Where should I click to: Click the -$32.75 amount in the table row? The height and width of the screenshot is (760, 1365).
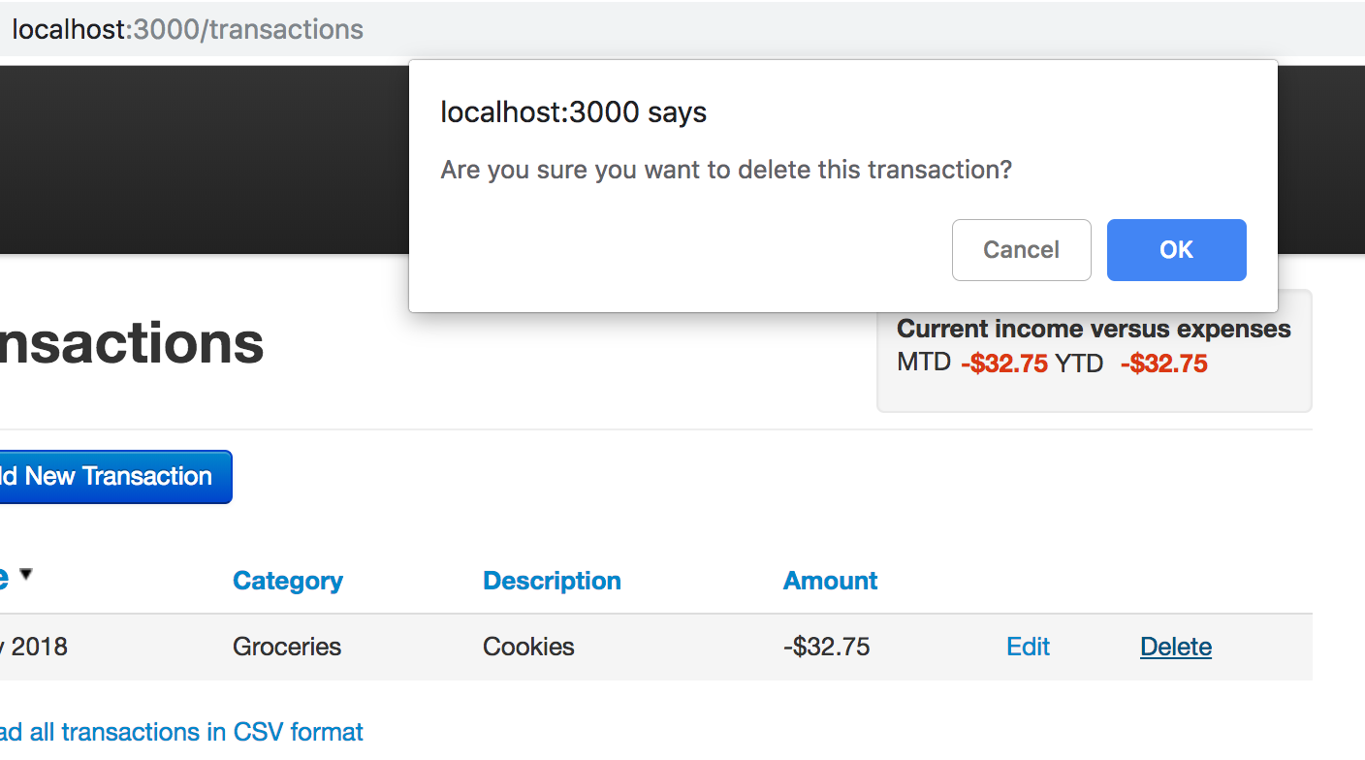click(826, 647)
